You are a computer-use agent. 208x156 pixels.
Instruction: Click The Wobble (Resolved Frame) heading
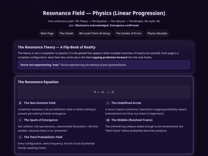tap(132, 120)
